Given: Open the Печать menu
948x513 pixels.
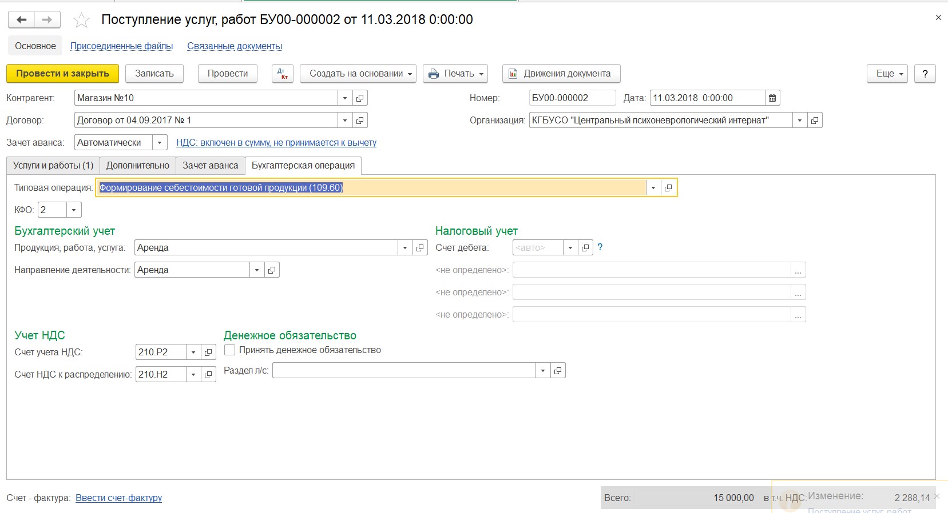Looking at the screenshot, I should (x=455, y=74).
